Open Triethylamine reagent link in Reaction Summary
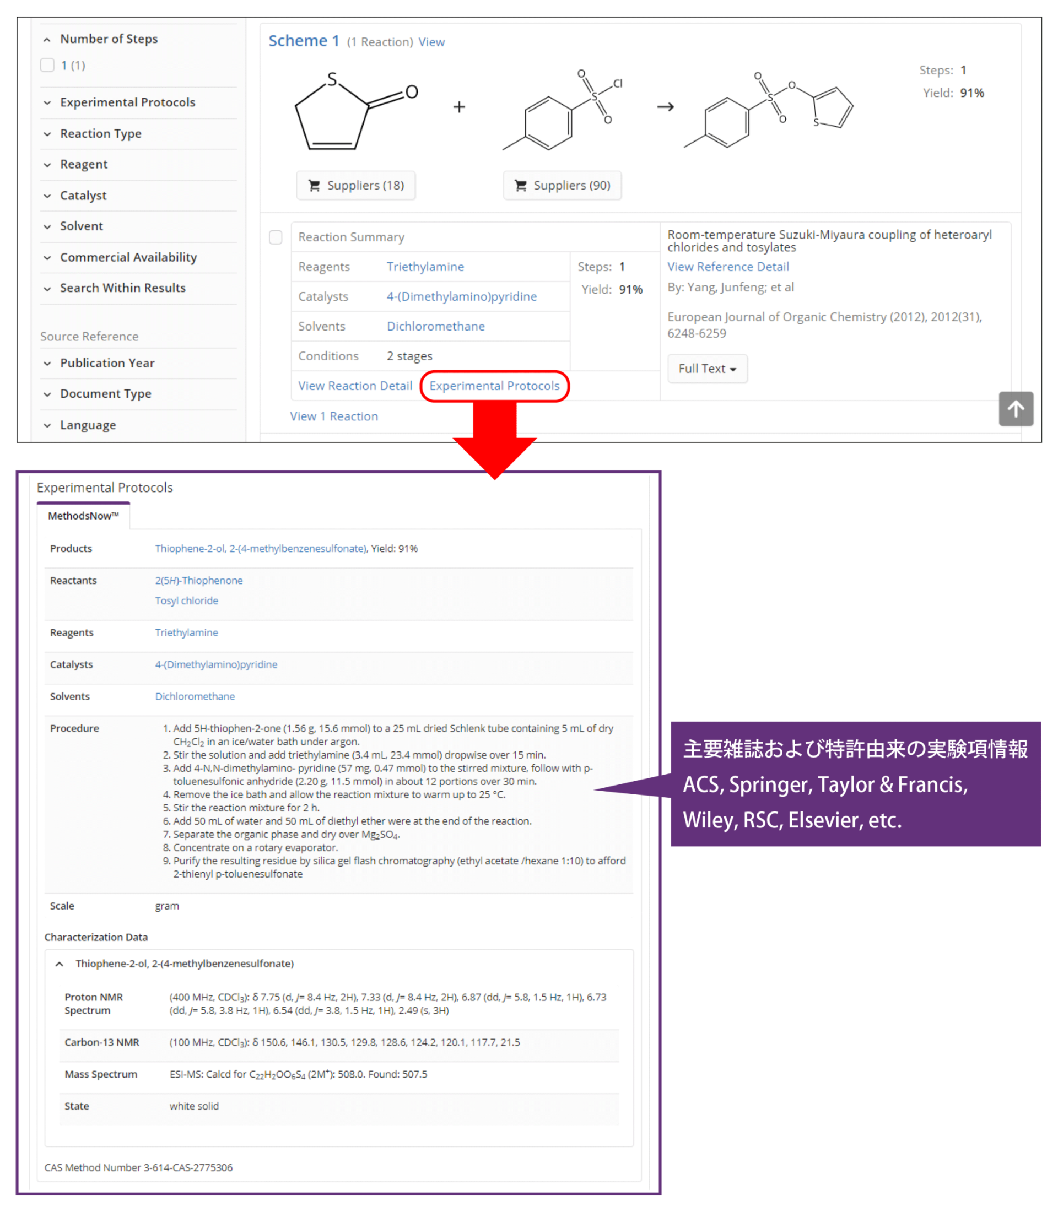 425,267
